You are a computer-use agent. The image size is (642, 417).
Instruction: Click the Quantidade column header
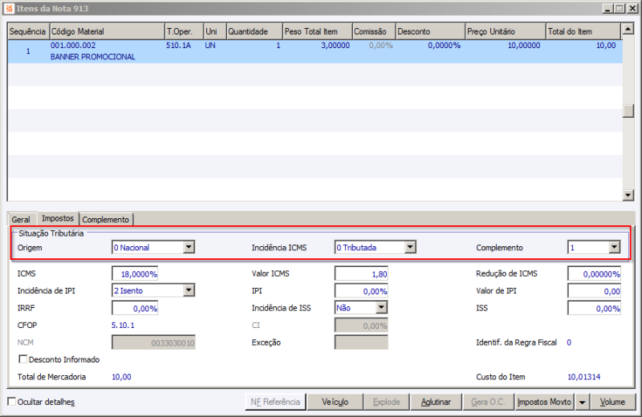pyautogui.click(x=254, y=31)
